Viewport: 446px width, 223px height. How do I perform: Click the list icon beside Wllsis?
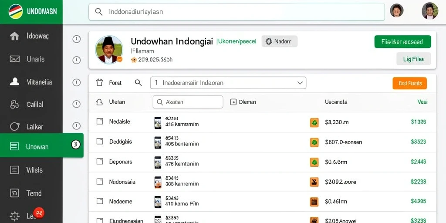pos(14,170)
